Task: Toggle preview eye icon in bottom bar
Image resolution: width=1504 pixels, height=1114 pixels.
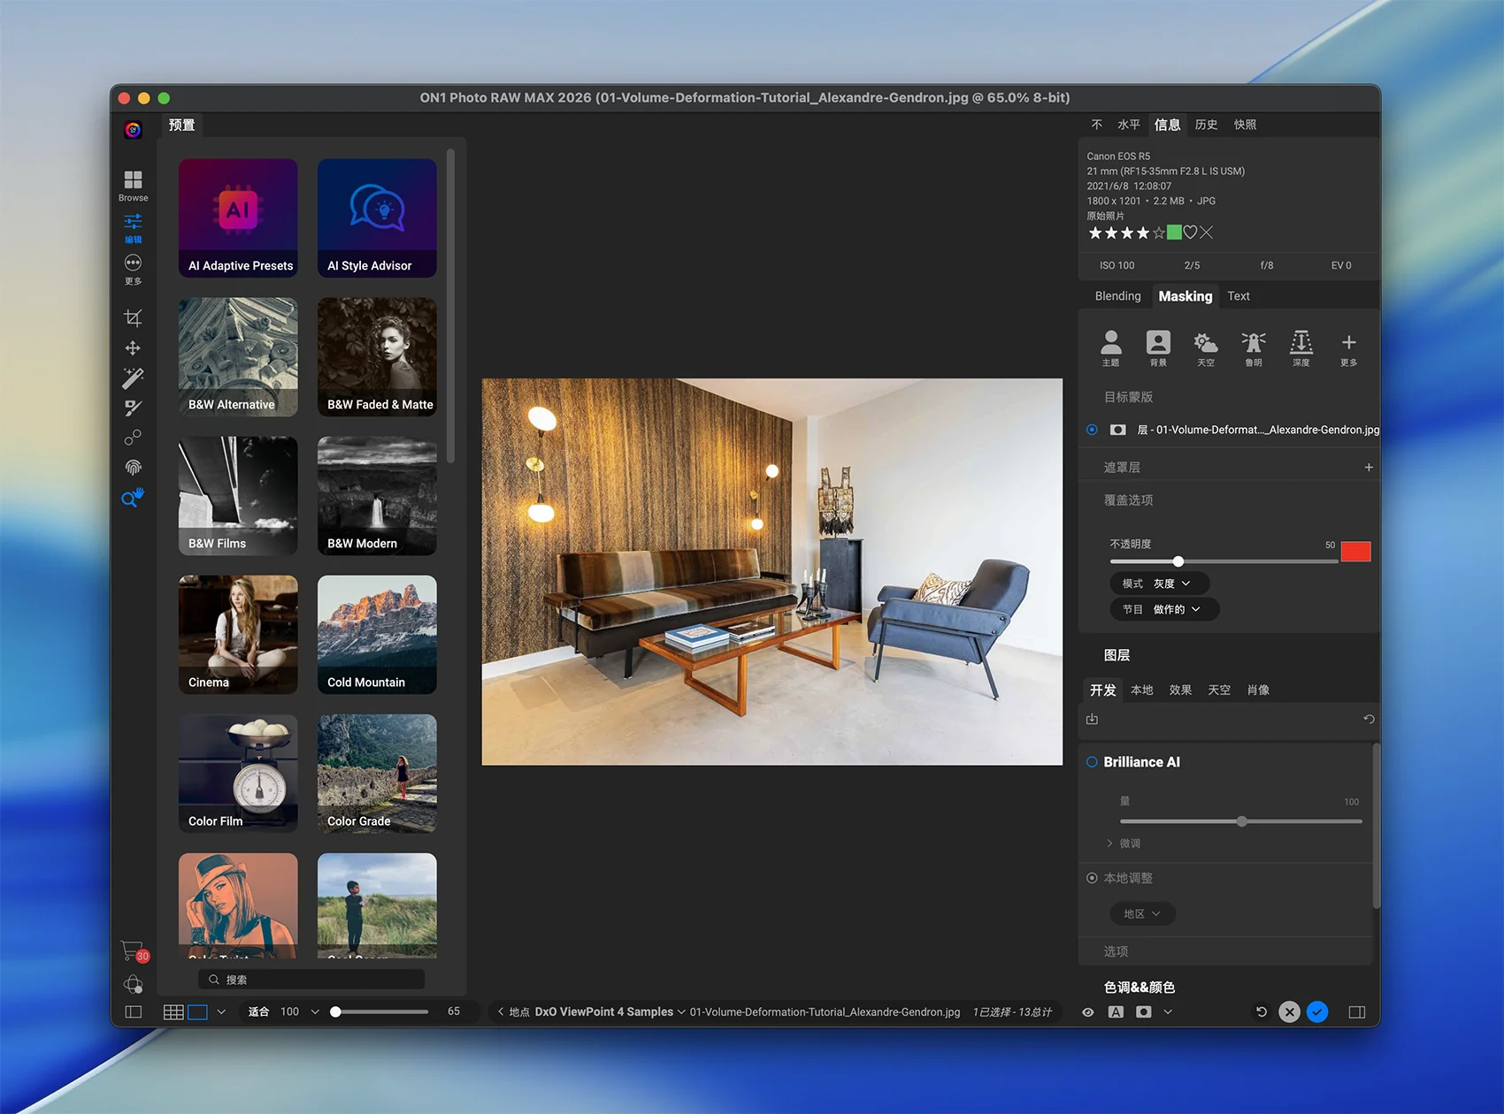Action: tap(1087, 1012)
